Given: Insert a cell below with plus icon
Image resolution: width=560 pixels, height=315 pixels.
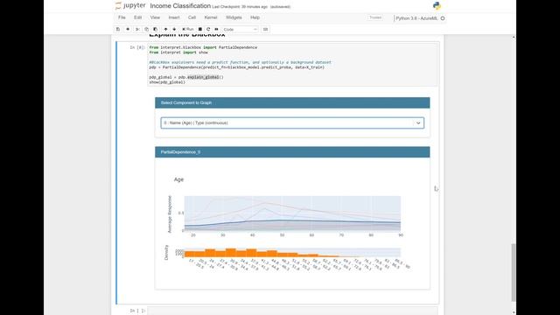Looking at the screenshot, I should click(128, 29).
